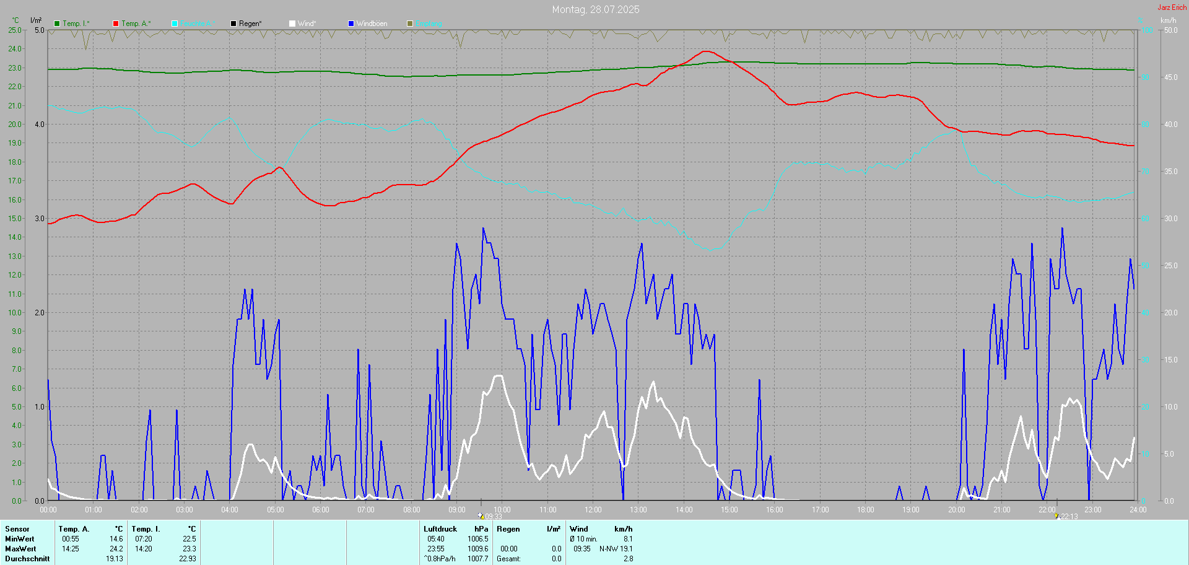The height and width of the screenshot is (565, 1189).
Task: Click the green Temp. I. legend swatch
Action: coord(57,24)
